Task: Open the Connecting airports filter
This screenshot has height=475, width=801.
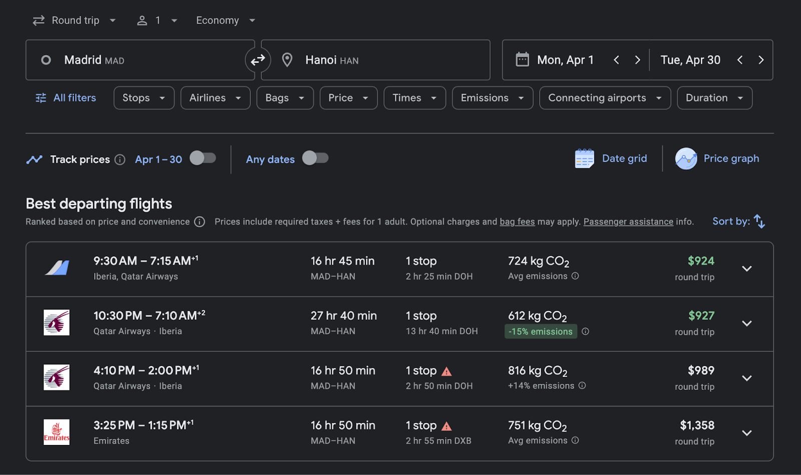Action: click(605, 98)
